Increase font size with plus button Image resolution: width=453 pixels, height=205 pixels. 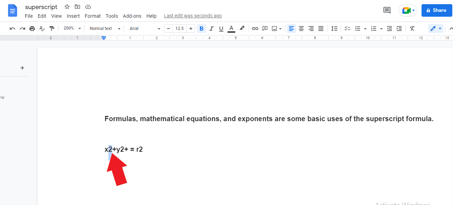pyautogui.click(x=191, y=29)
